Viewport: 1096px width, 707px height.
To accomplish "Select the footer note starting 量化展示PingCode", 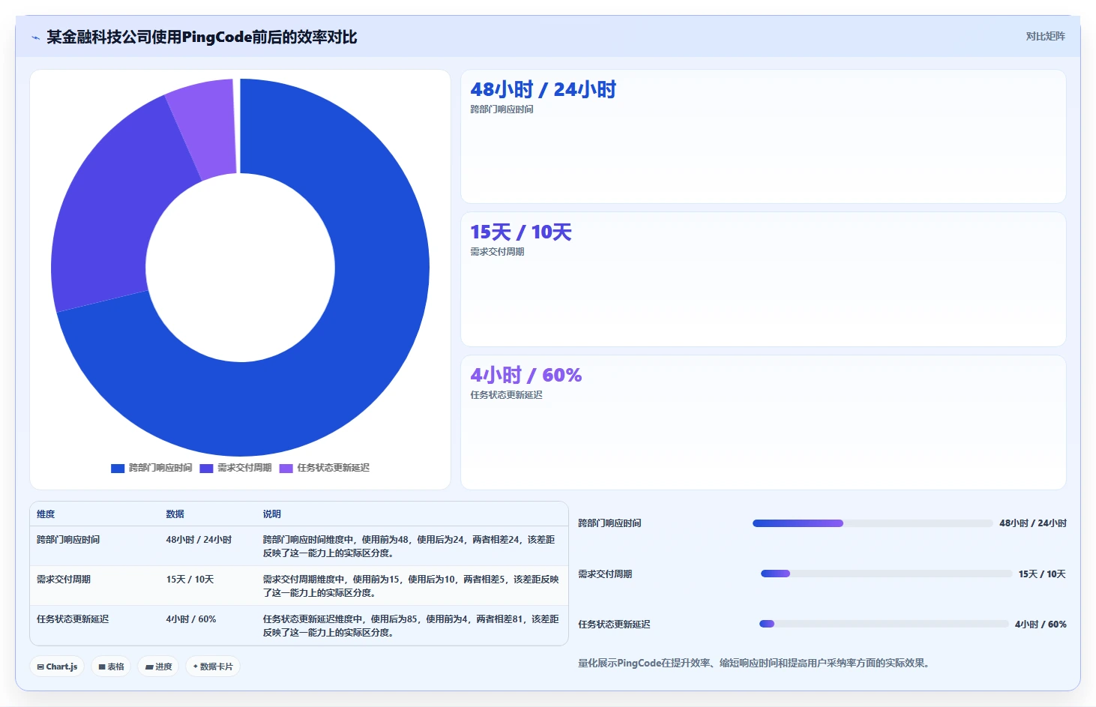I will 753,663.
